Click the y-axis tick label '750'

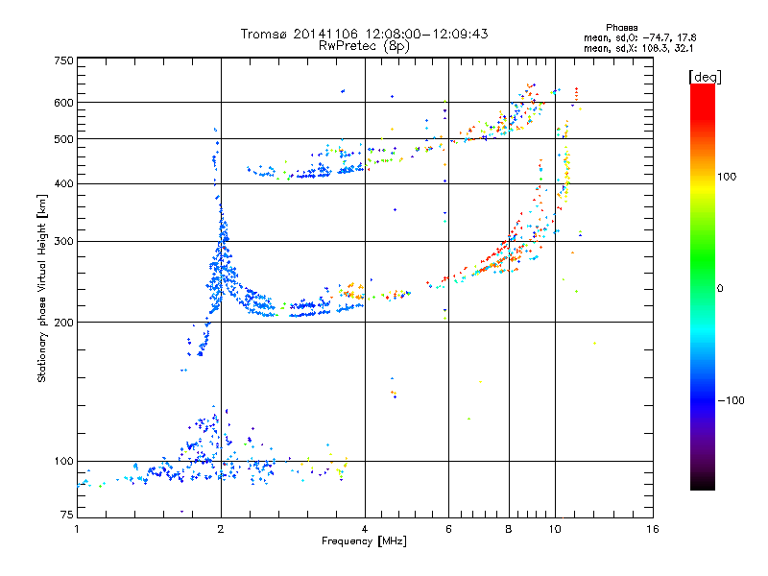coord(63,60)
